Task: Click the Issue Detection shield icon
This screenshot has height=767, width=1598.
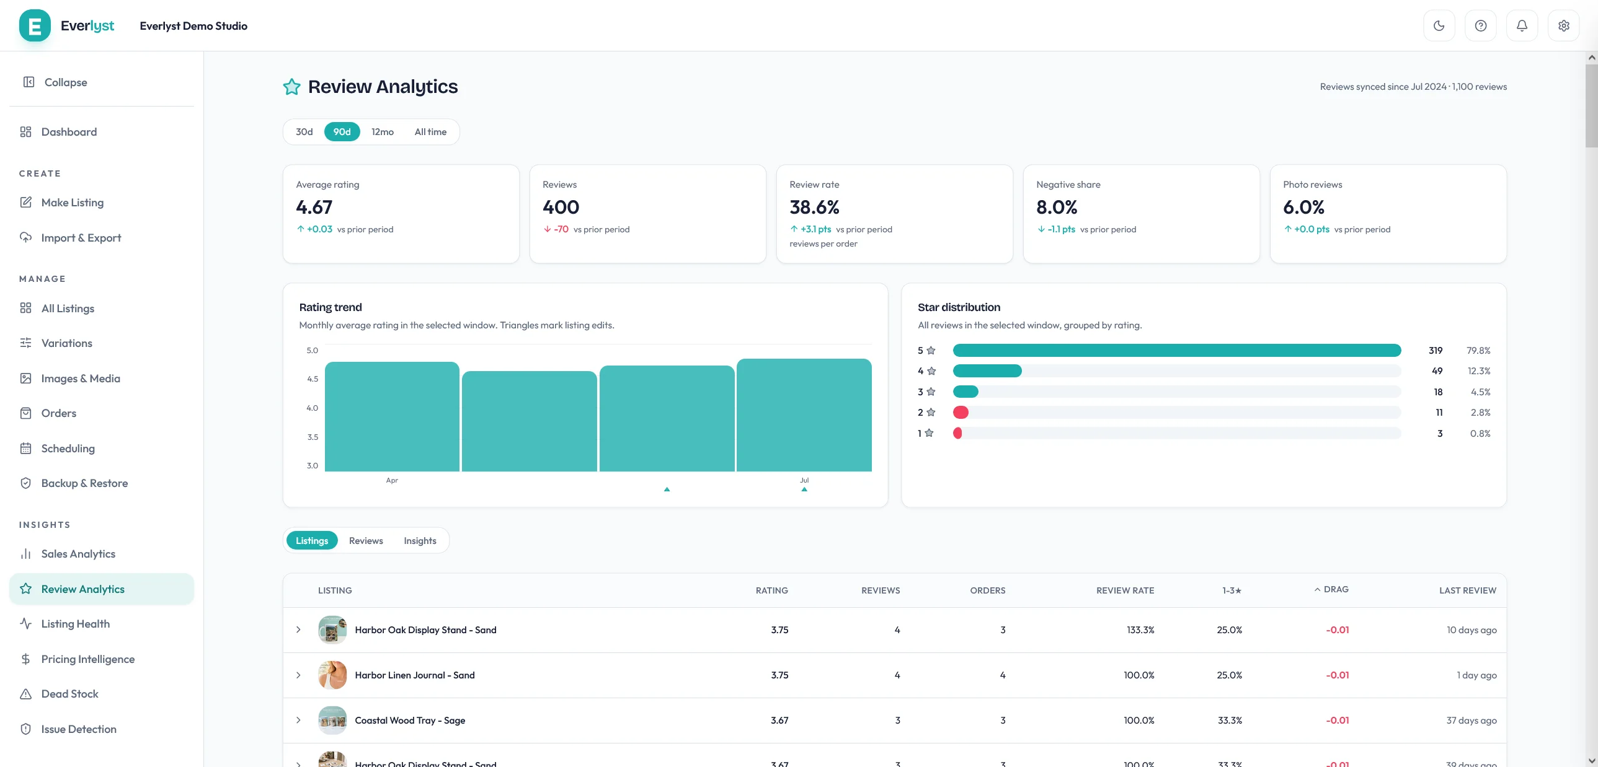Action: tap(25, 729)
